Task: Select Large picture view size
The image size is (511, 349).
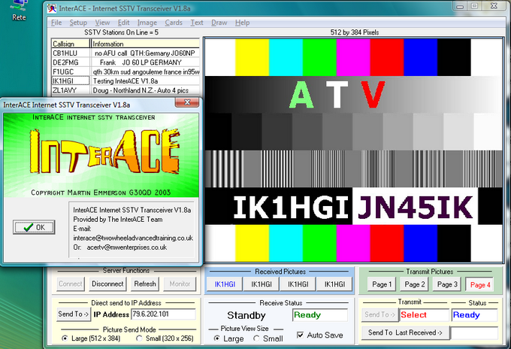Action: tap(228, 338)
